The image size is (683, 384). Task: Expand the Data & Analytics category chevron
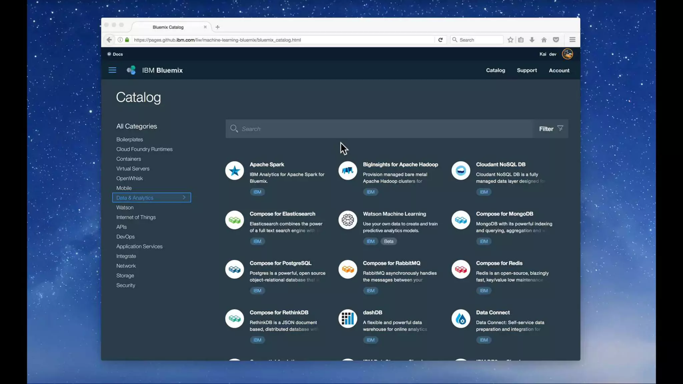[184, 198]
